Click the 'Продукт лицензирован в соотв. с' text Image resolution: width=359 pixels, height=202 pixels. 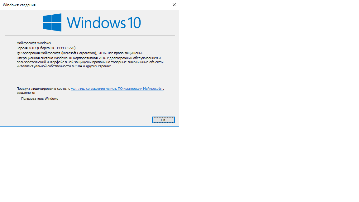click(43, 89)
